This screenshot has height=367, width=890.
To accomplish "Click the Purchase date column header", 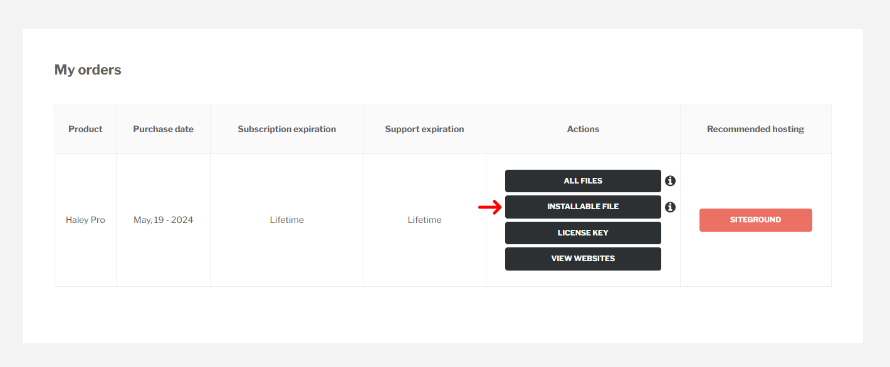I will 163,129.
